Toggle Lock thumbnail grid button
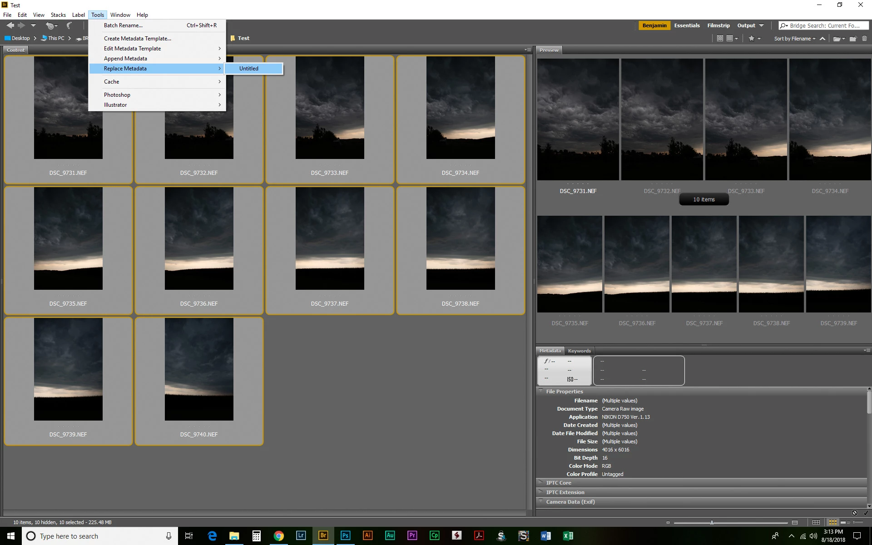This screenshot has height=545, width=872. coord(816,522)
